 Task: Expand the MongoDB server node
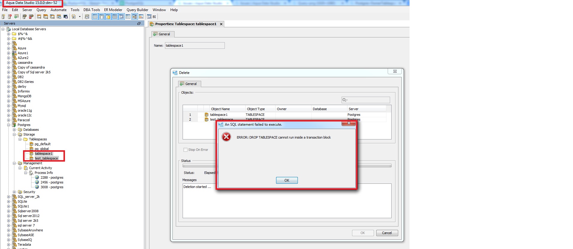[x=9, y=96]
